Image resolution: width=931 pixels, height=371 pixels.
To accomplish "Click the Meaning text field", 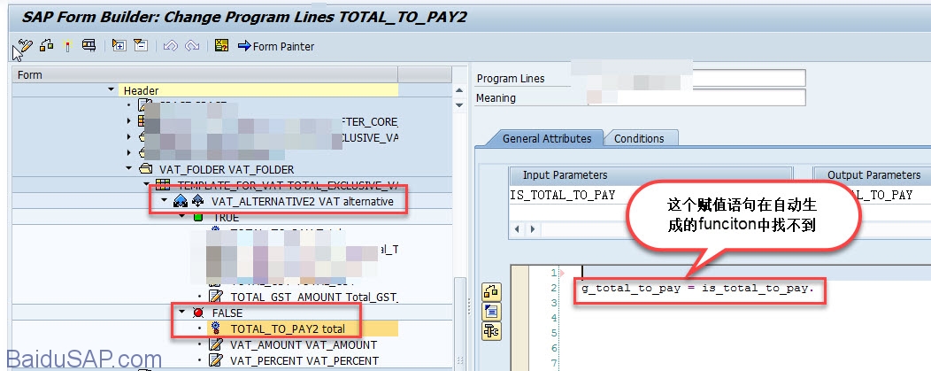I will (x=696, y=97).
